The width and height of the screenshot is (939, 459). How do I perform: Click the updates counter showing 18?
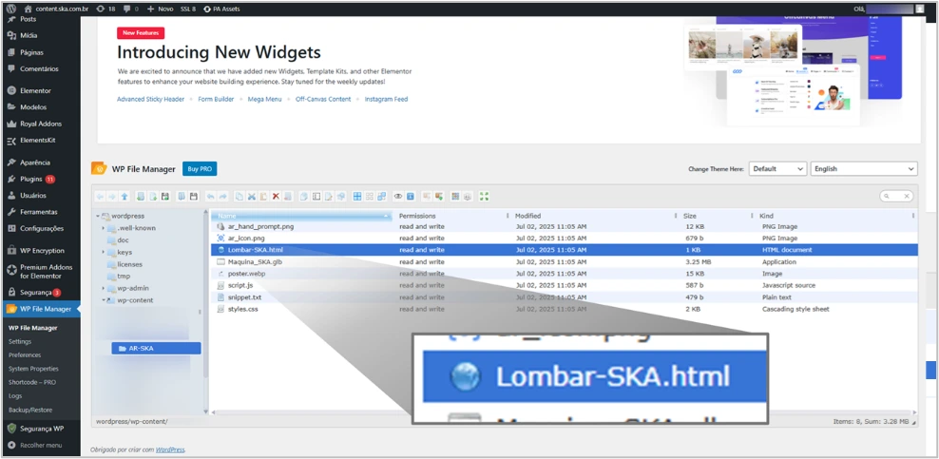point(105,9)
